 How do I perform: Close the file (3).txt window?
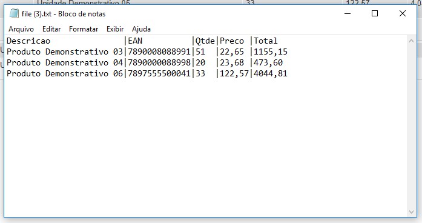click(x=403, y=13)
